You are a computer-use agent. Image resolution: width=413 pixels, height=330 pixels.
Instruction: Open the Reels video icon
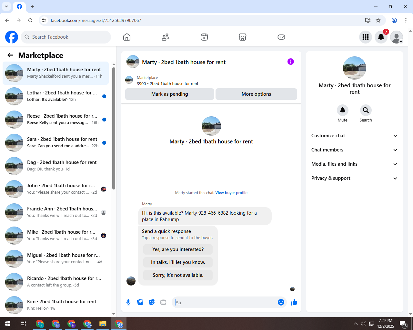click(204, 37)
